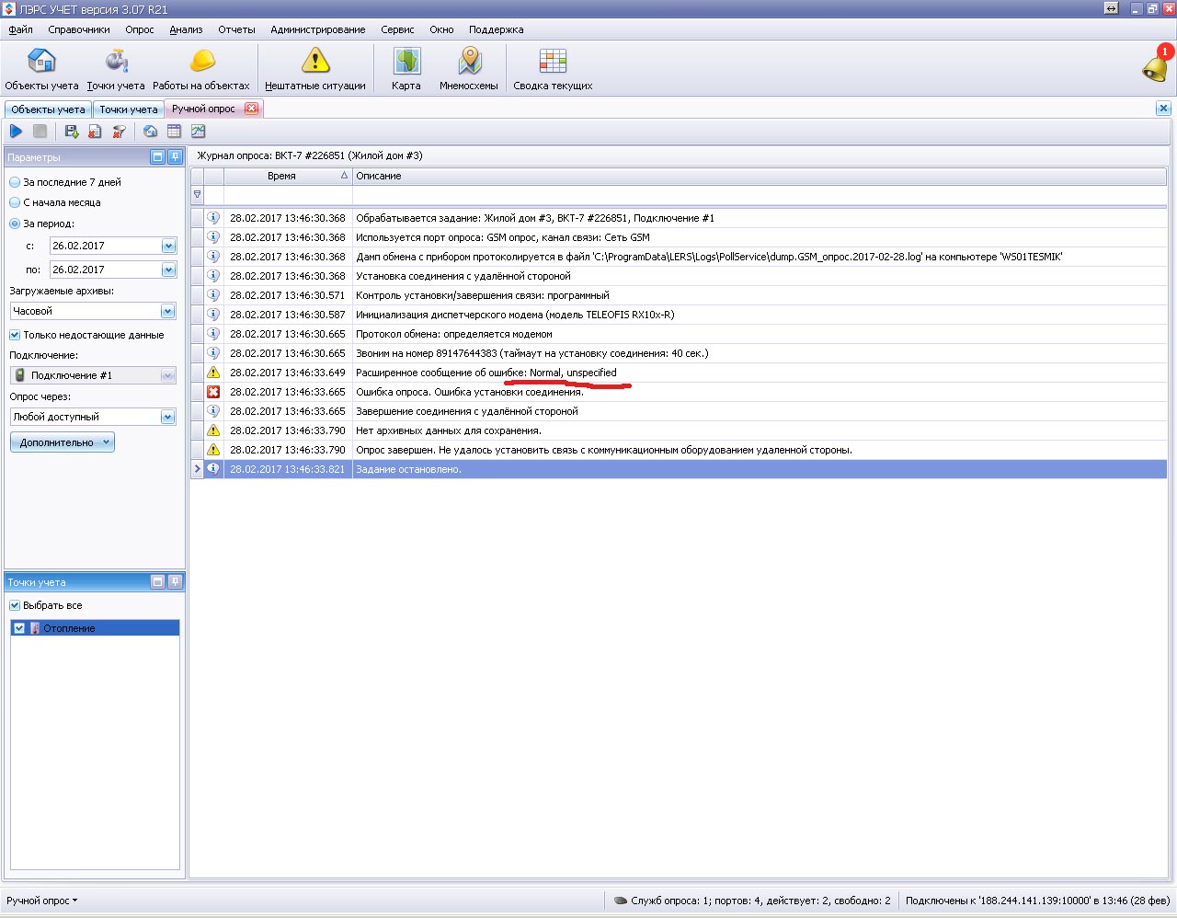Select log row Протокол обмена: определяется модемом
The image size is (1177, 918).
679,334
